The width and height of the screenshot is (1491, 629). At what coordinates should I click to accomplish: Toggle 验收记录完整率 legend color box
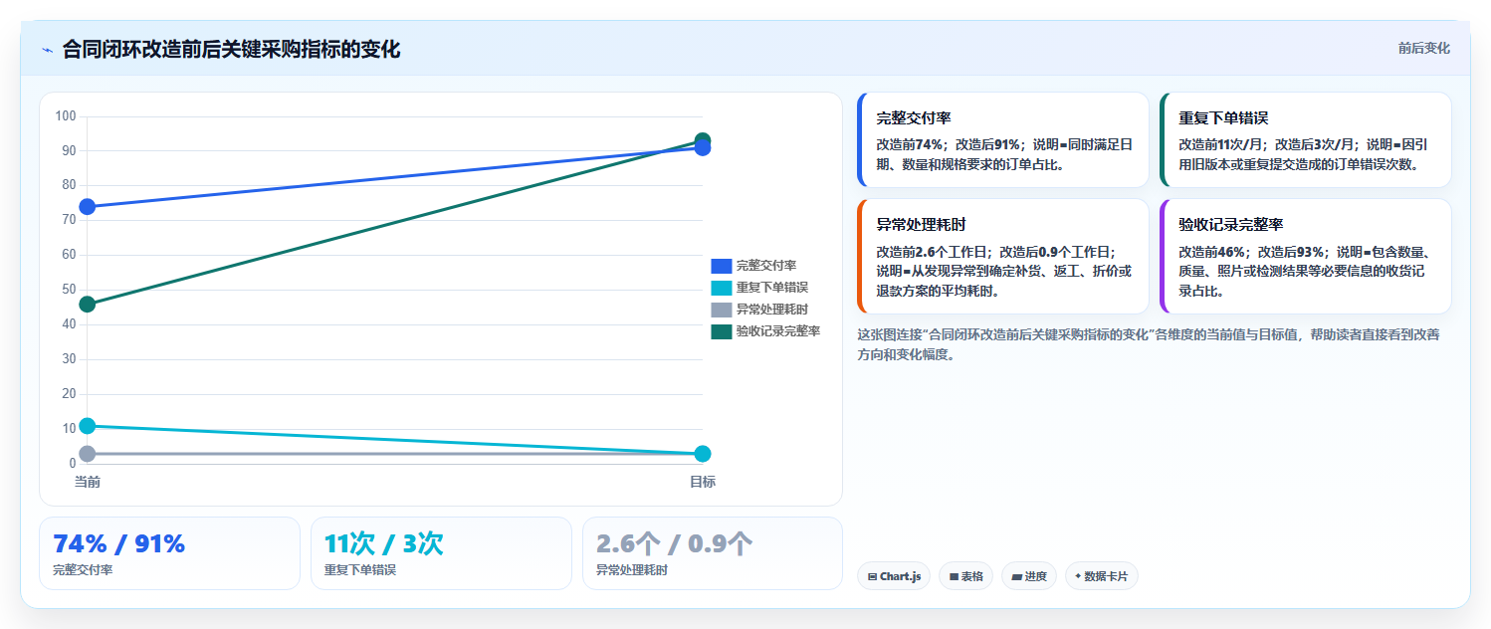coord(721,331)
